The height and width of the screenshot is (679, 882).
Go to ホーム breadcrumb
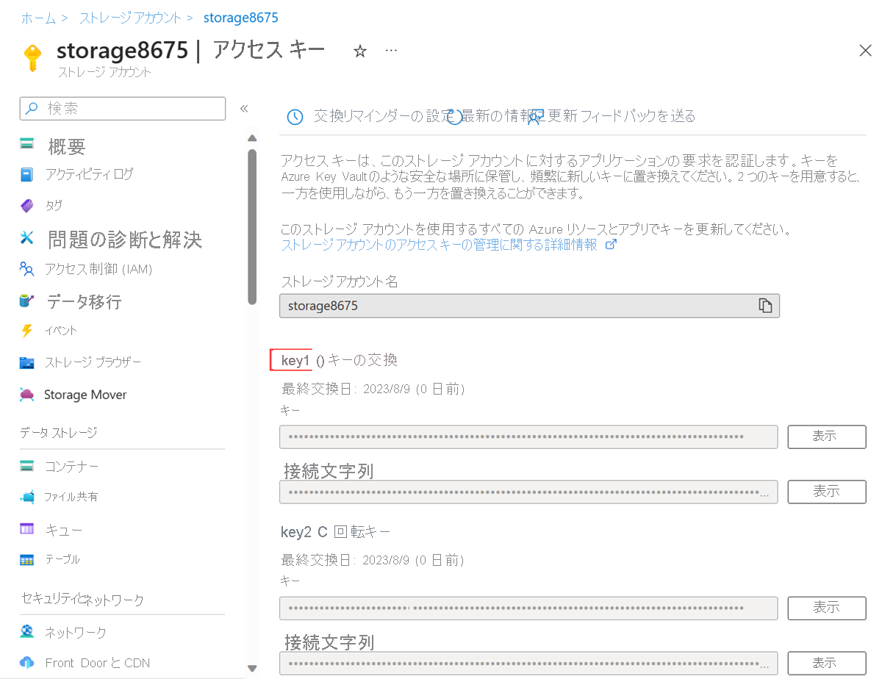click(38, 17)
